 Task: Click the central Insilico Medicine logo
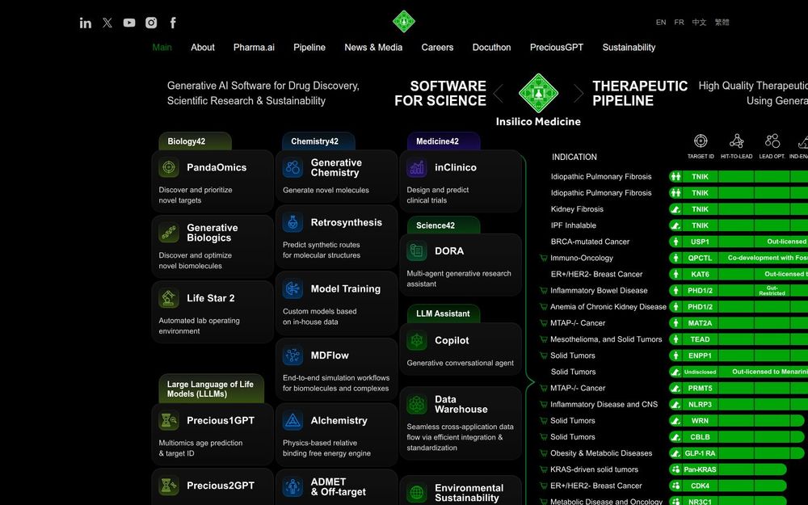[539, 92]
